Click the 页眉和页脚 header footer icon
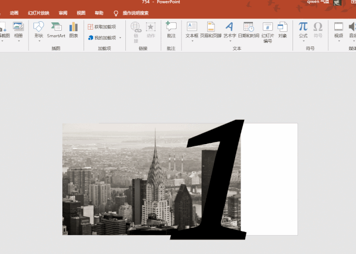Screen dimensions: 356x254 pos(211,30)
